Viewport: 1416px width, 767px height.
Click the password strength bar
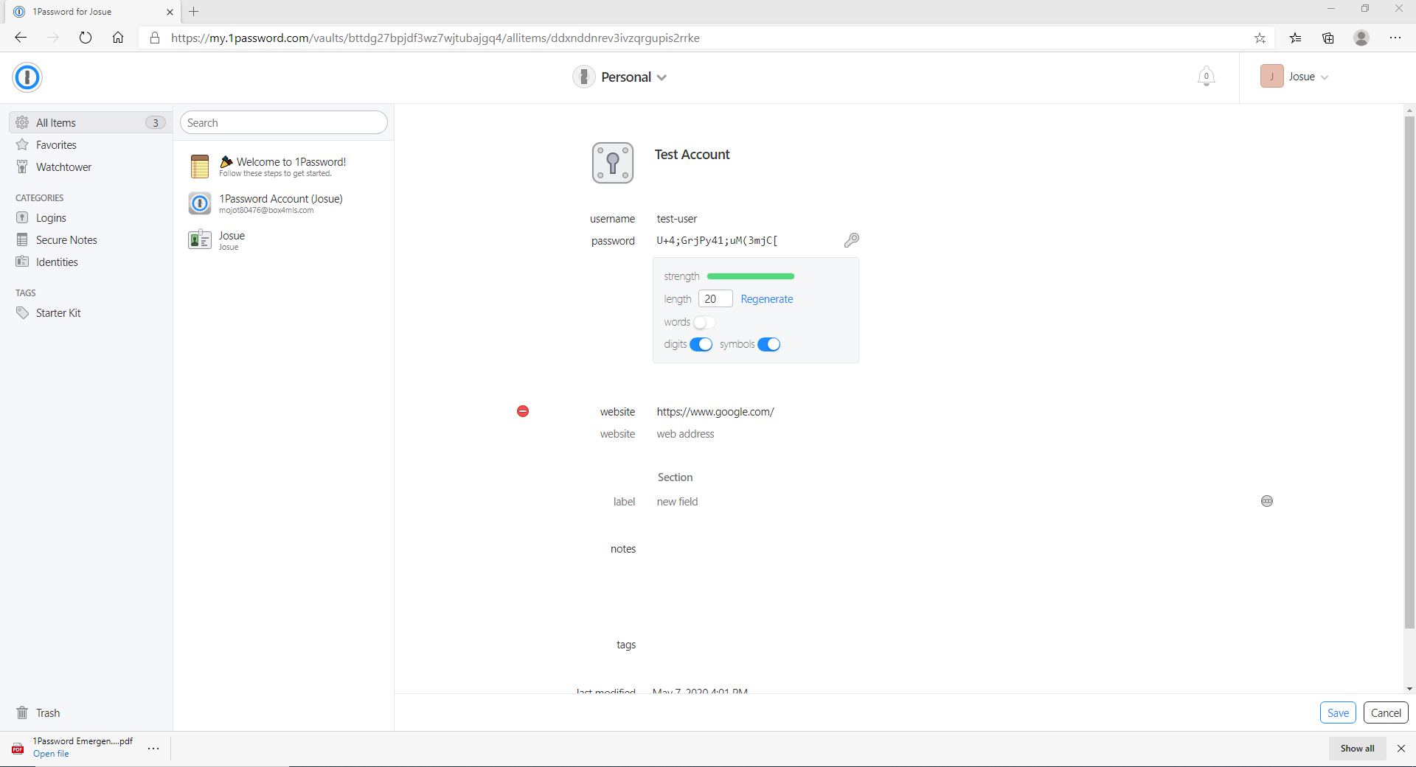(750, 276)
